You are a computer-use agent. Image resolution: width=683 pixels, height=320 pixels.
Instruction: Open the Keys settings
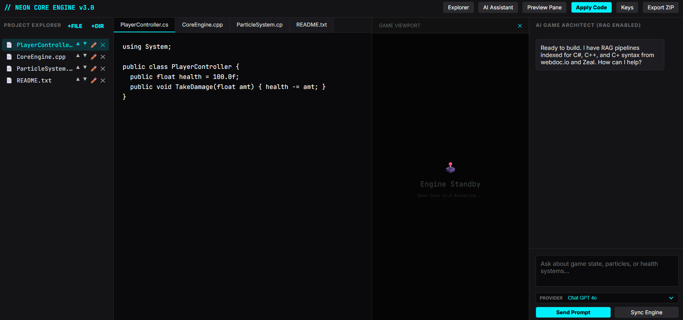pyautogui.click(x=627, y=8)
